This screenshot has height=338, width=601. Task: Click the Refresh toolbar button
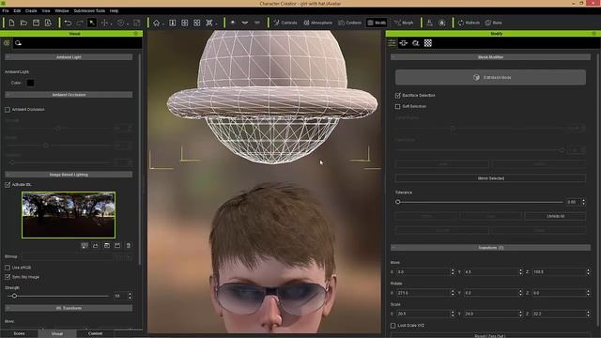(469, 23)
